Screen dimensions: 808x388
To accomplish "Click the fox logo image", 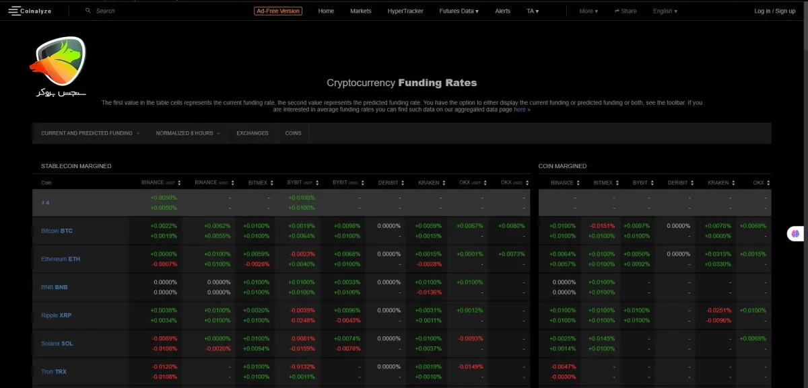I will [x=57, y=67].
